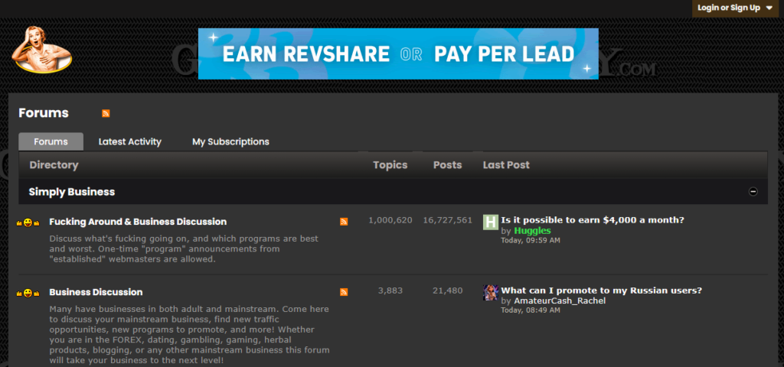Click the forum status icon beside Business Discussion
Viewport: 784px width, 367px height.
[28, 293]
